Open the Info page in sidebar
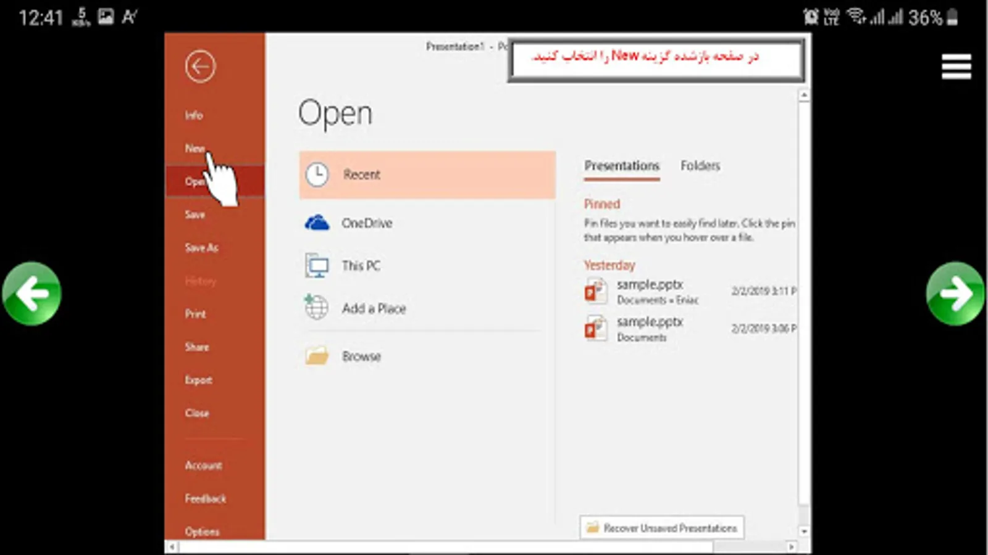This screenshot has height=555, width=988. (x=194, y=115)
